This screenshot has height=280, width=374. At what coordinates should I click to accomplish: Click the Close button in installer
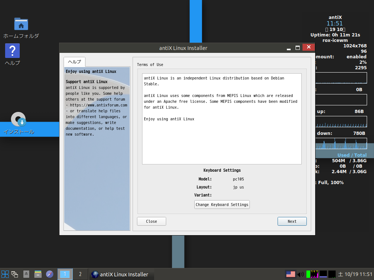click(x=152, y=221)
